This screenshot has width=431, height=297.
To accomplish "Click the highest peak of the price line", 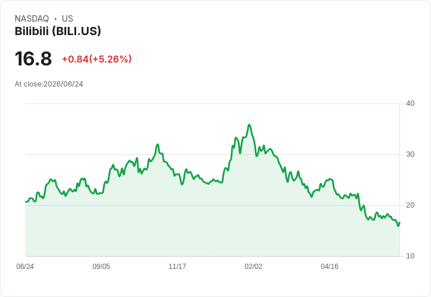I will 249,125.
